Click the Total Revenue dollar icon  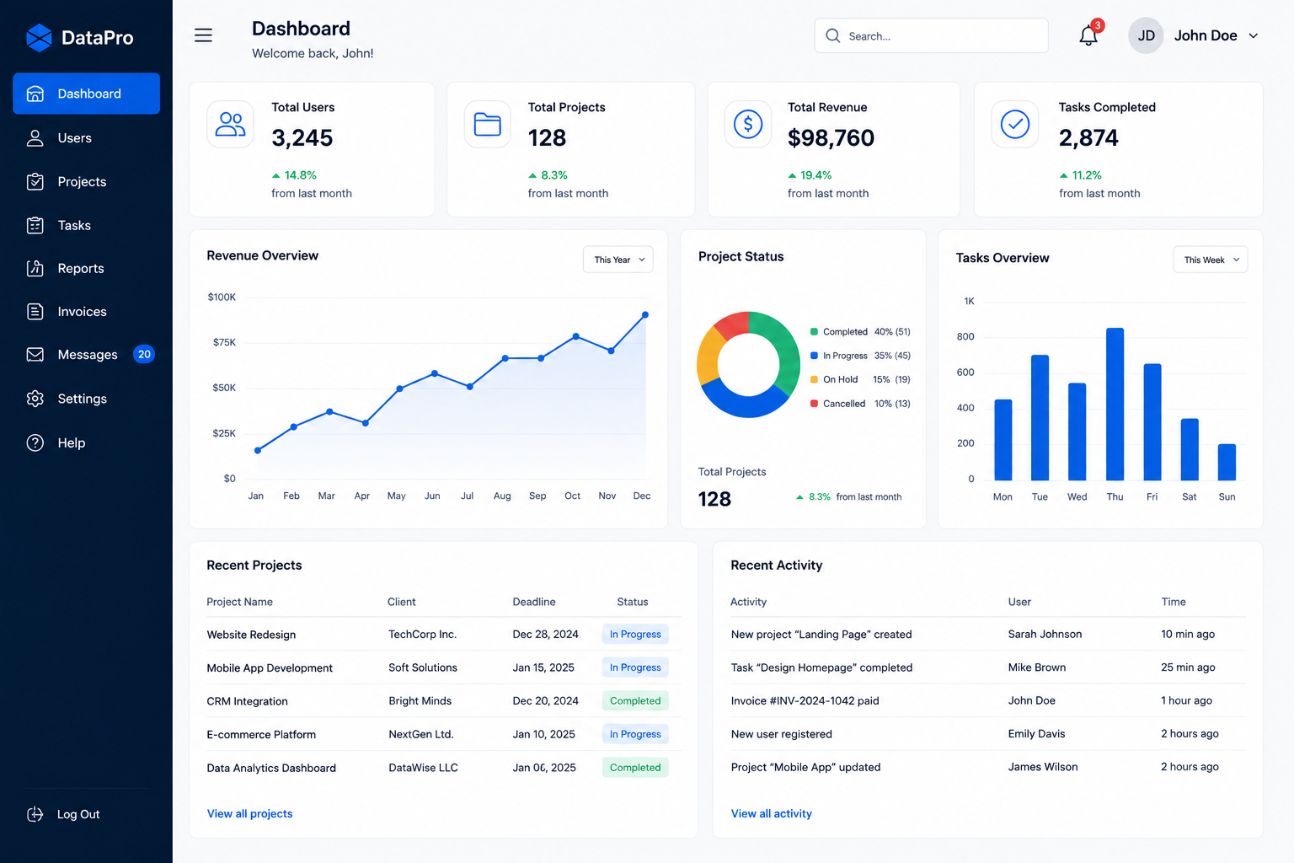point(748,124)
